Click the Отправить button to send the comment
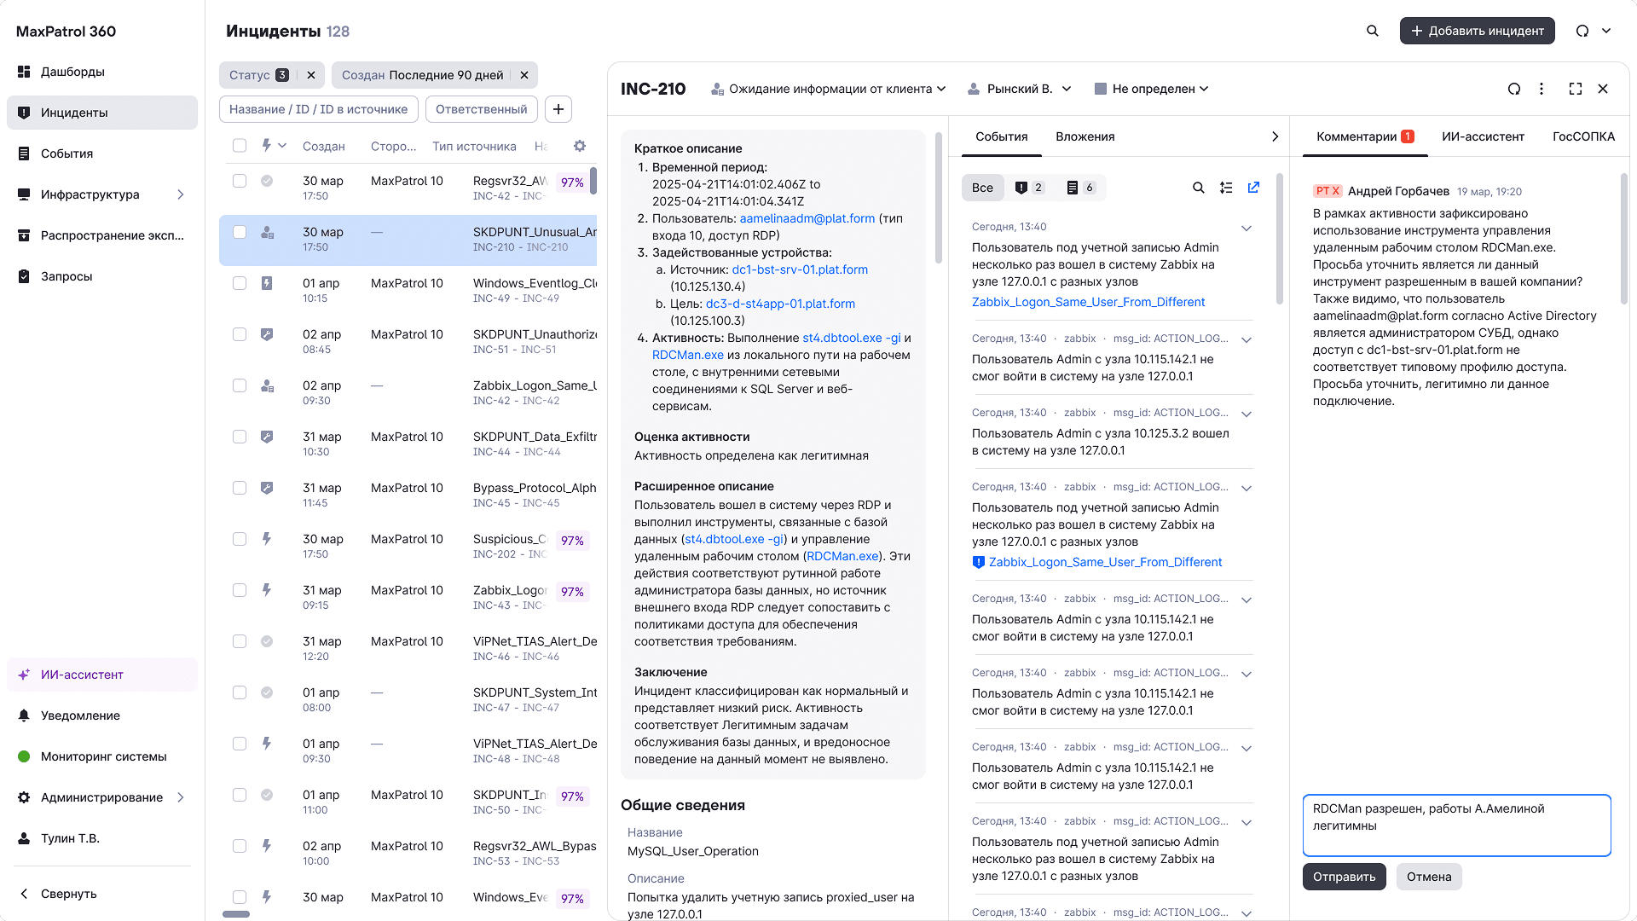This screenshot has width=1637, height=921. pos(1344,877)
